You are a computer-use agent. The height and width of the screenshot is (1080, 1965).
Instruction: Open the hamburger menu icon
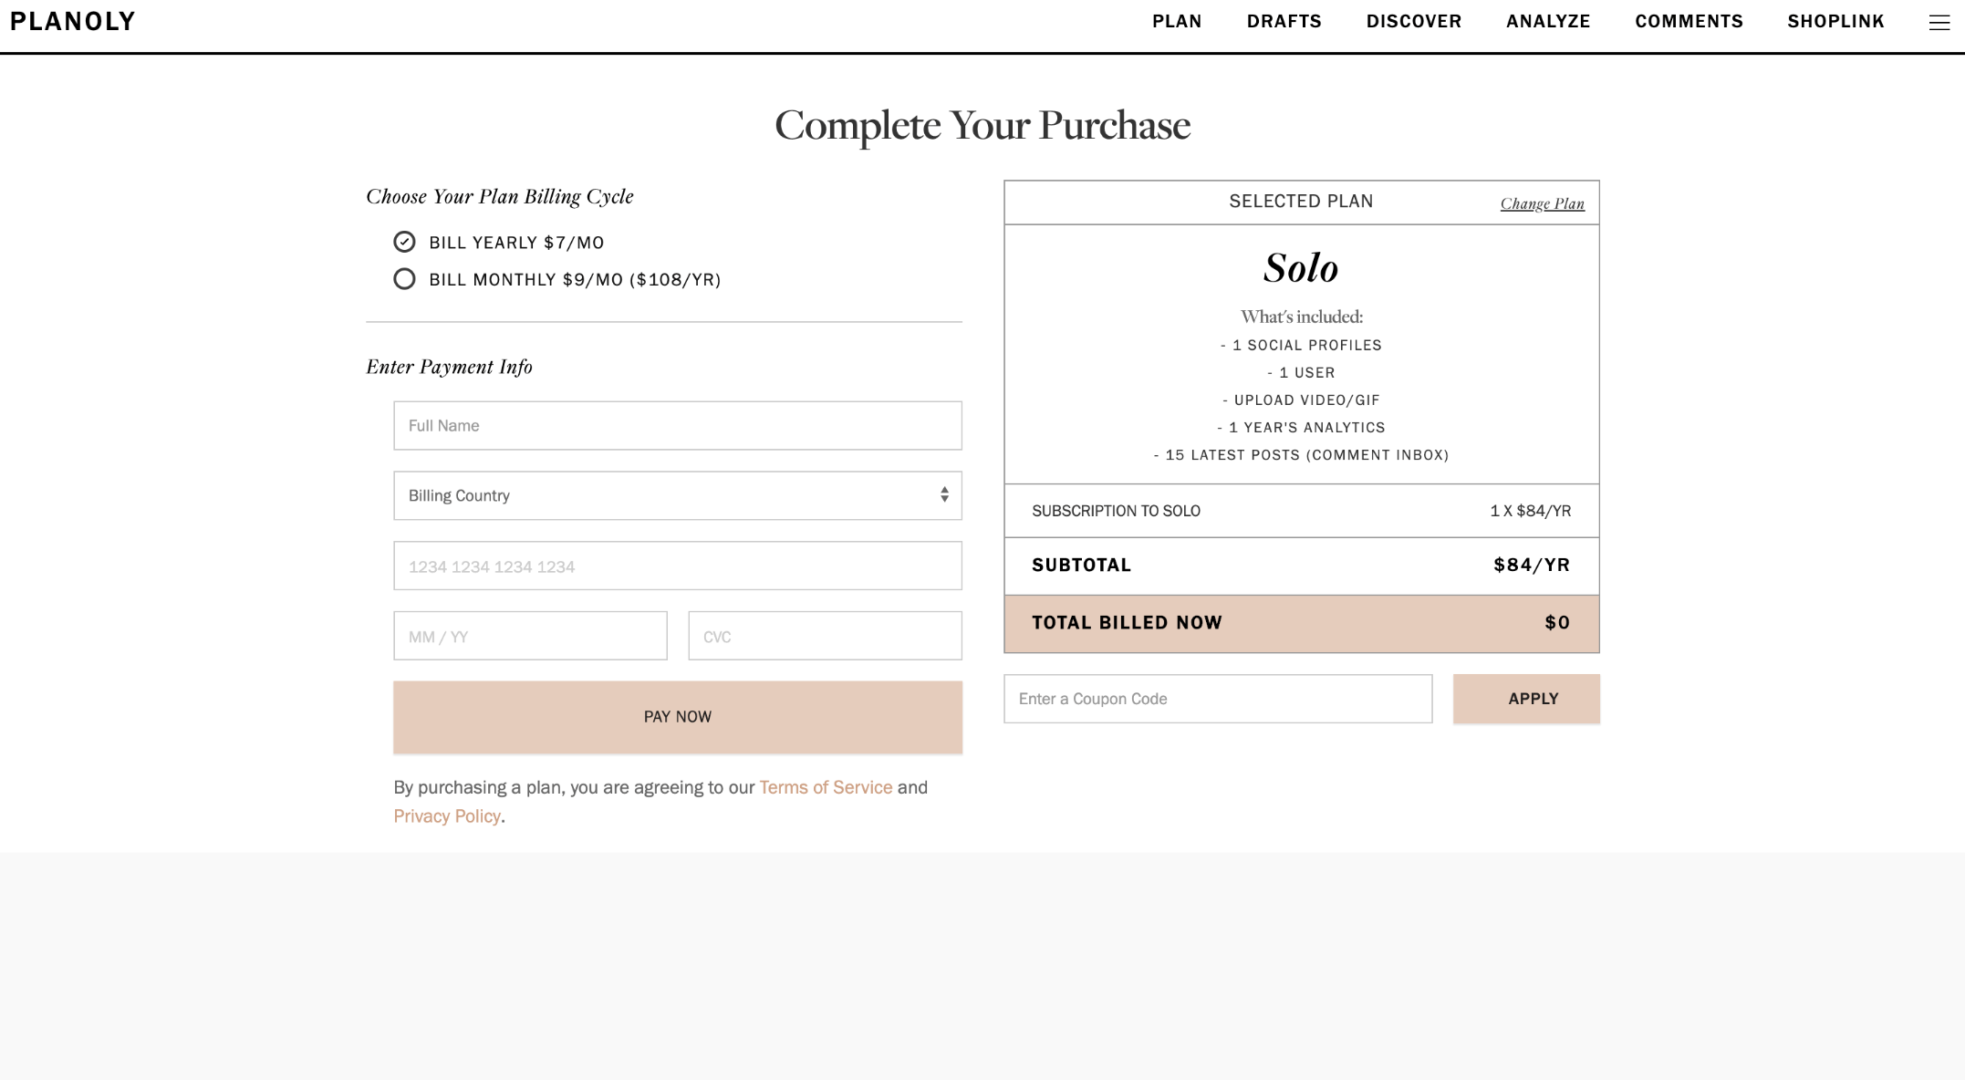coord(1939,23)
